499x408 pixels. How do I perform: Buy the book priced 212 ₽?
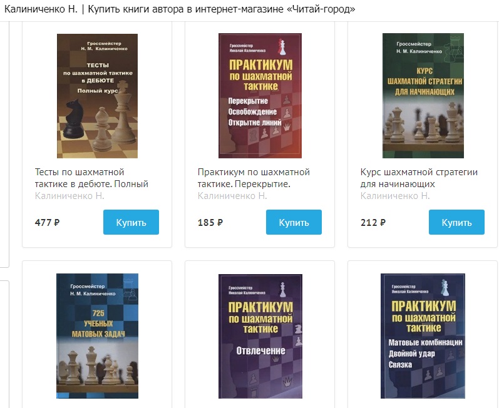click(456, 222)
